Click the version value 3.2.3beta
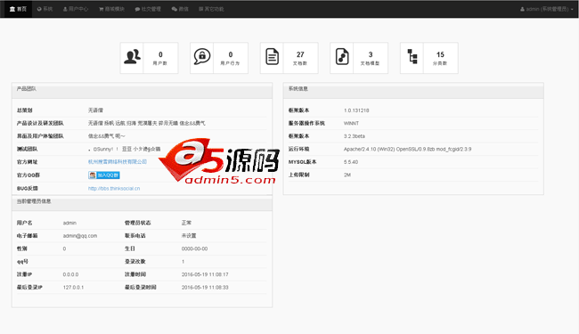Image resolution: width=579 pixels, height=334 pixels. (x=355, y=136)
